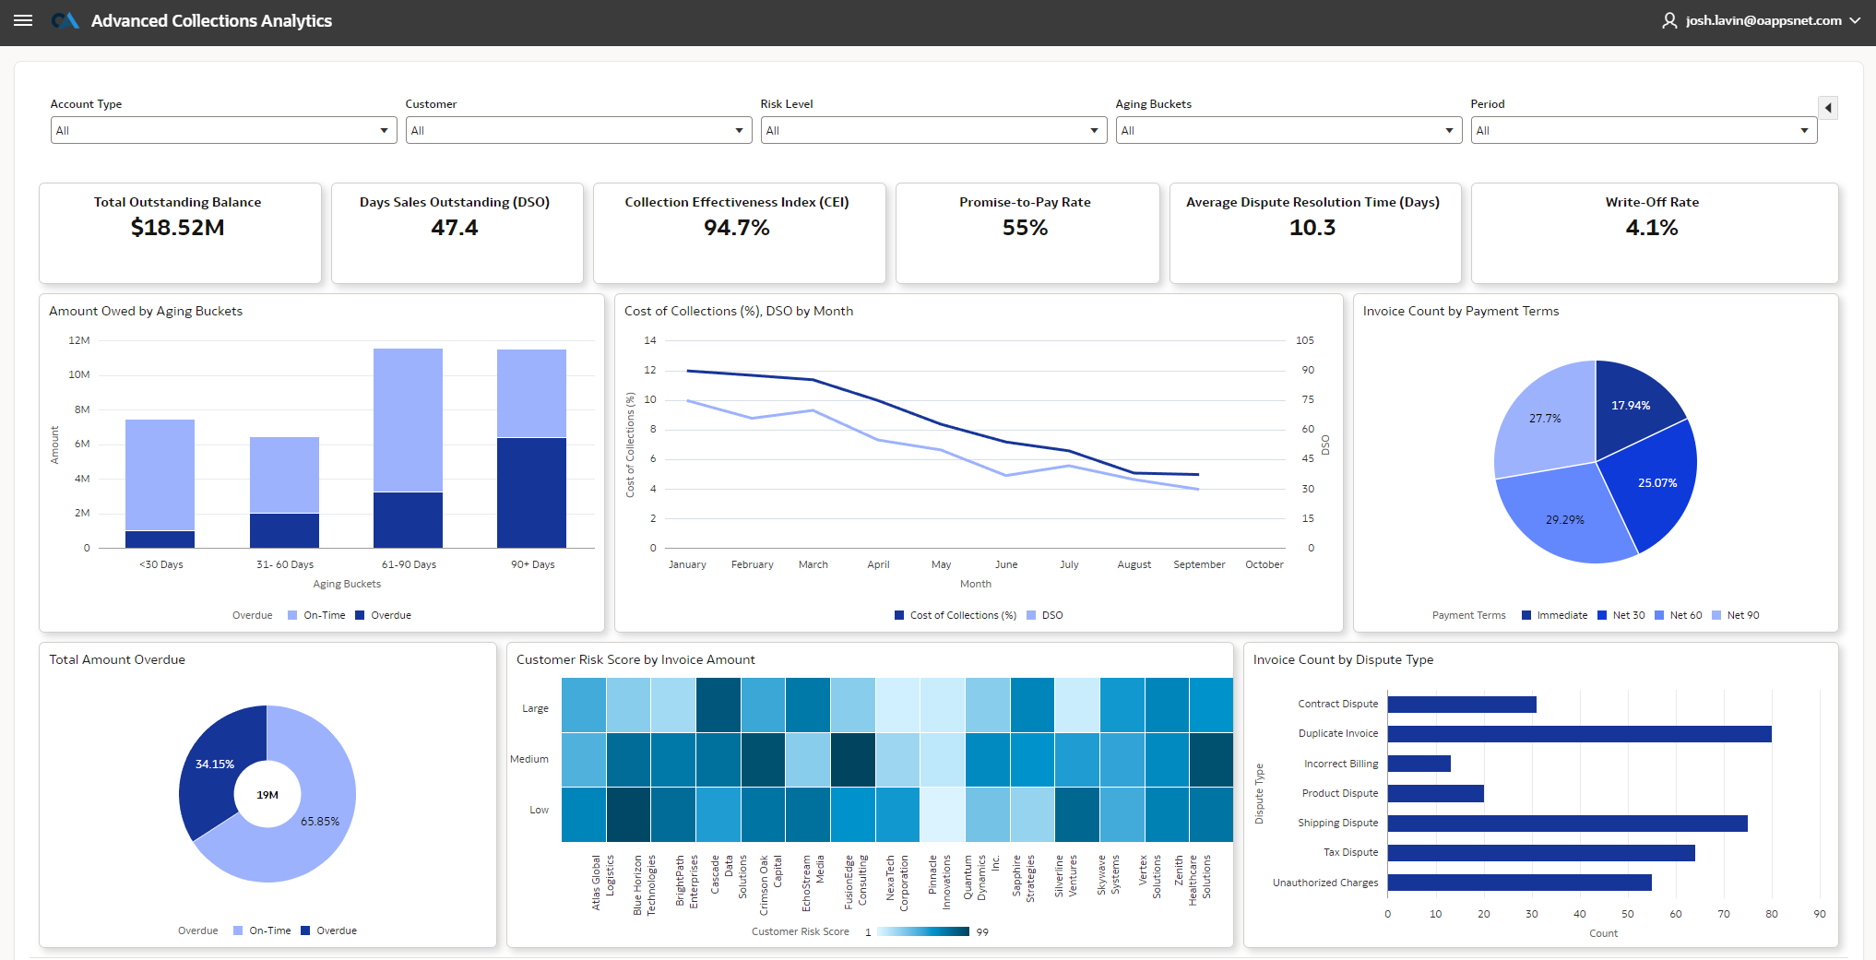Click the Product Dispute bar
The image size is (1876, 960).
coord(1436,793)
